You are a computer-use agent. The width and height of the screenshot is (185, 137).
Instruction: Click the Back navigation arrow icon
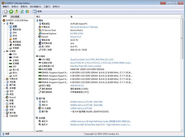(6, 12)
